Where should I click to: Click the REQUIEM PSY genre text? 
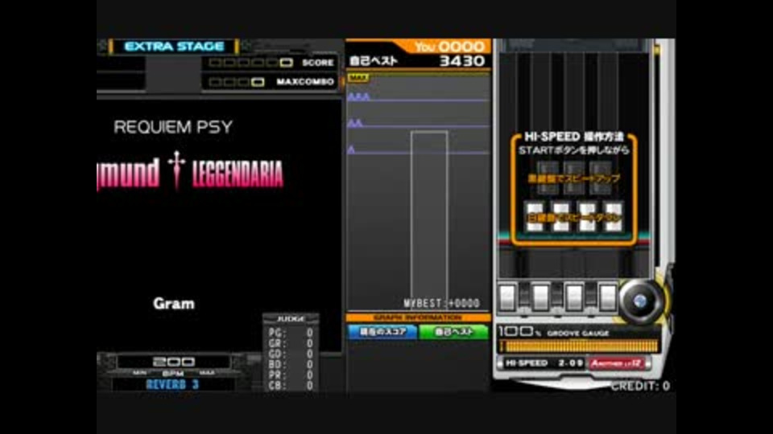[x=173, y=127]
